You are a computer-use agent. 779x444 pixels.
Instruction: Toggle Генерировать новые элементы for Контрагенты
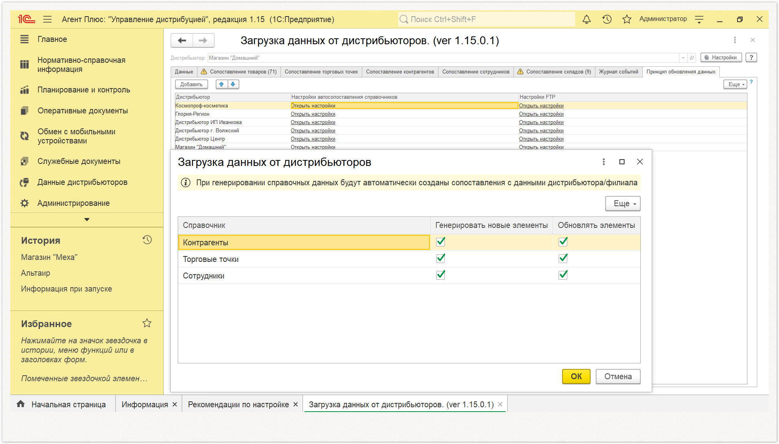(440, 242)
